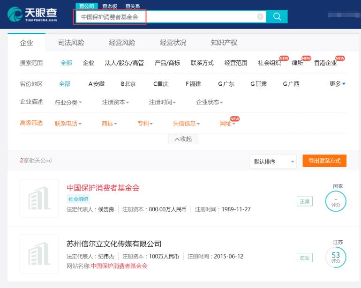
Task: Click registration date 2015-06-12
Action: point(229,256)
